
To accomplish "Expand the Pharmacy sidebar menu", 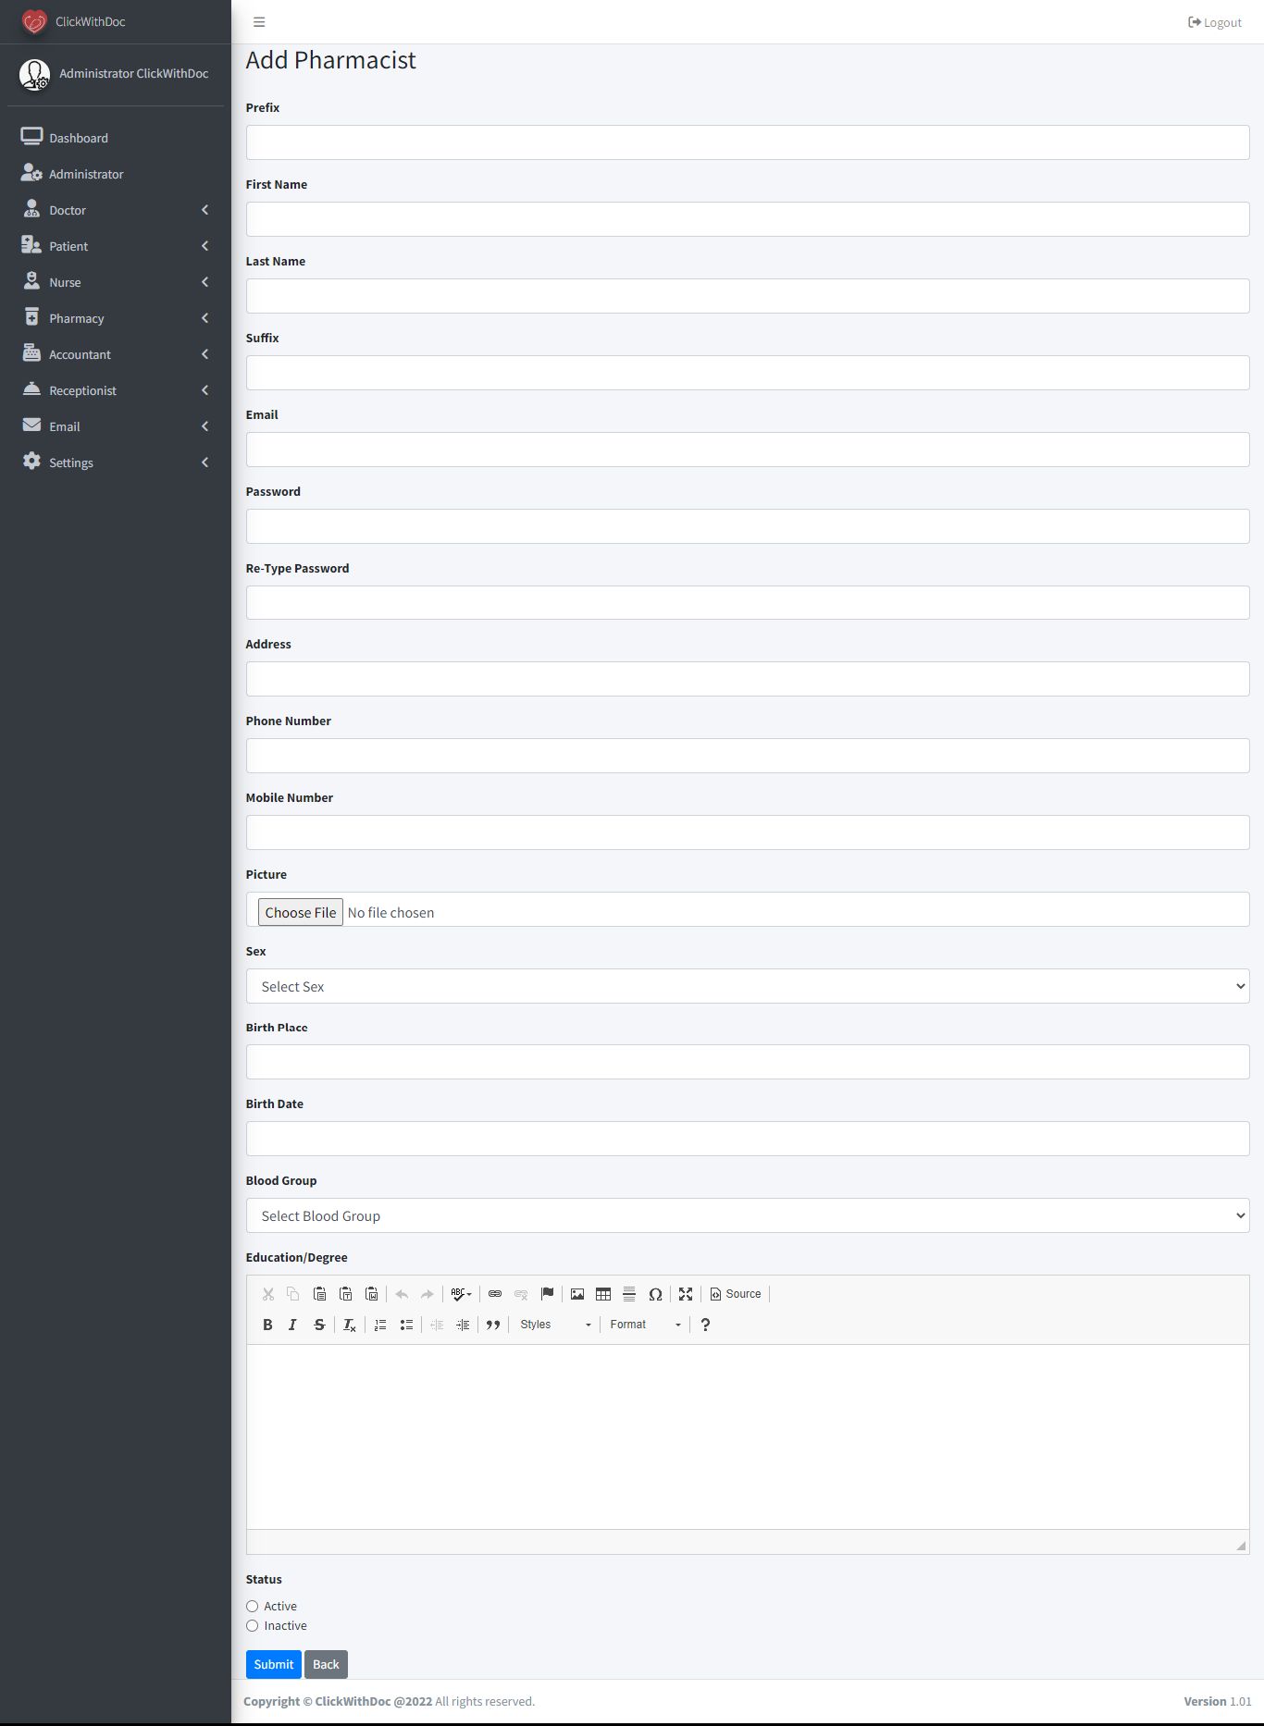I will pos(116,318).
